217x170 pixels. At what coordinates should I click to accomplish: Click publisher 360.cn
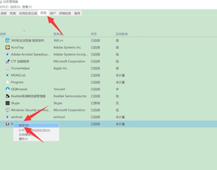(x=58, y=40)
